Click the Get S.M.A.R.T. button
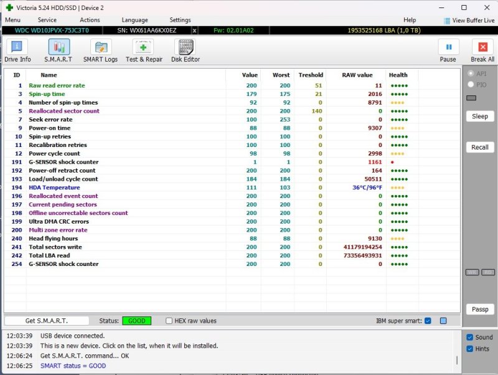 pos(47,321)
